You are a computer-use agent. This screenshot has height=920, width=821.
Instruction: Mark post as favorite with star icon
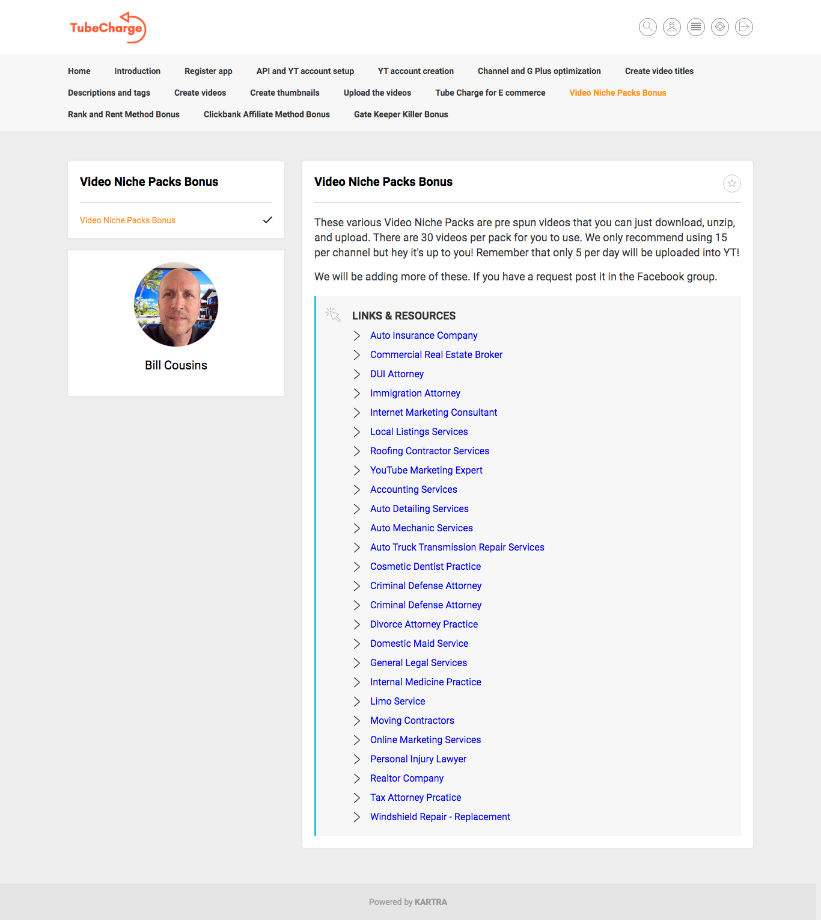click(x=732, y=184)
